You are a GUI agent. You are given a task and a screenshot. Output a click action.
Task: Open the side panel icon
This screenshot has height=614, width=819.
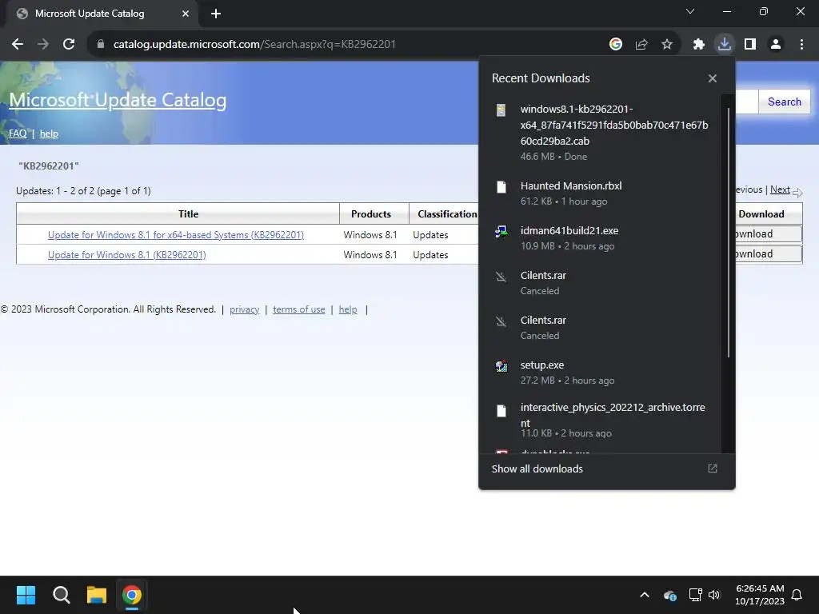[x=750, y=45]
